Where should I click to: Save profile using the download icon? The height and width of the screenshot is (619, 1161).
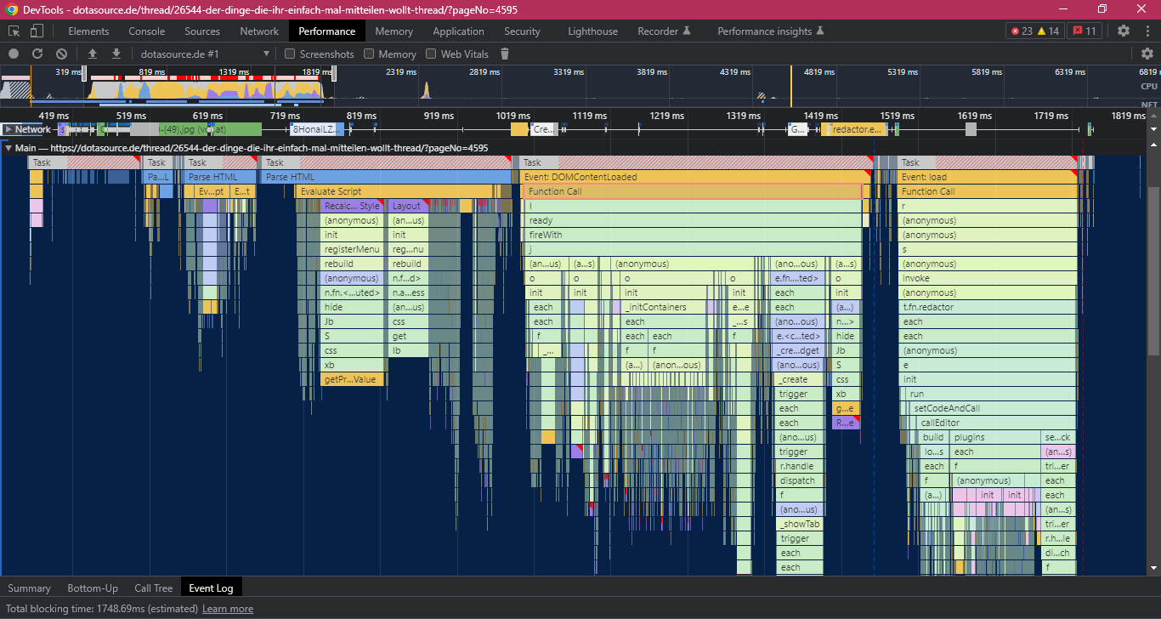[116, 54]
